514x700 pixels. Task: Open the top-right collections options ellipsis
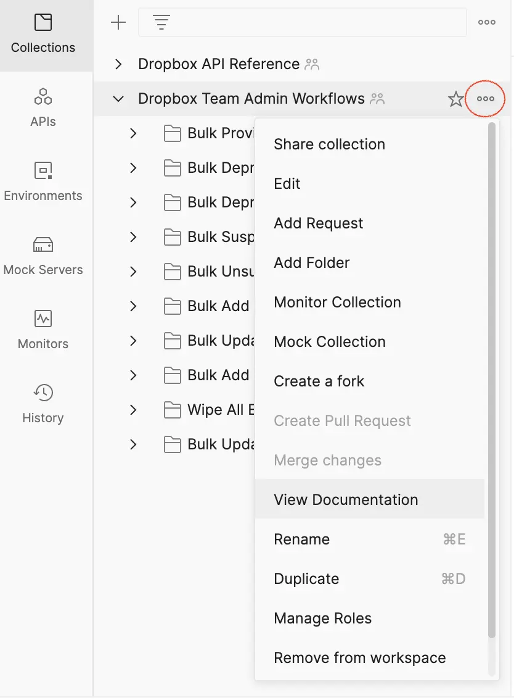coord(486,22)
